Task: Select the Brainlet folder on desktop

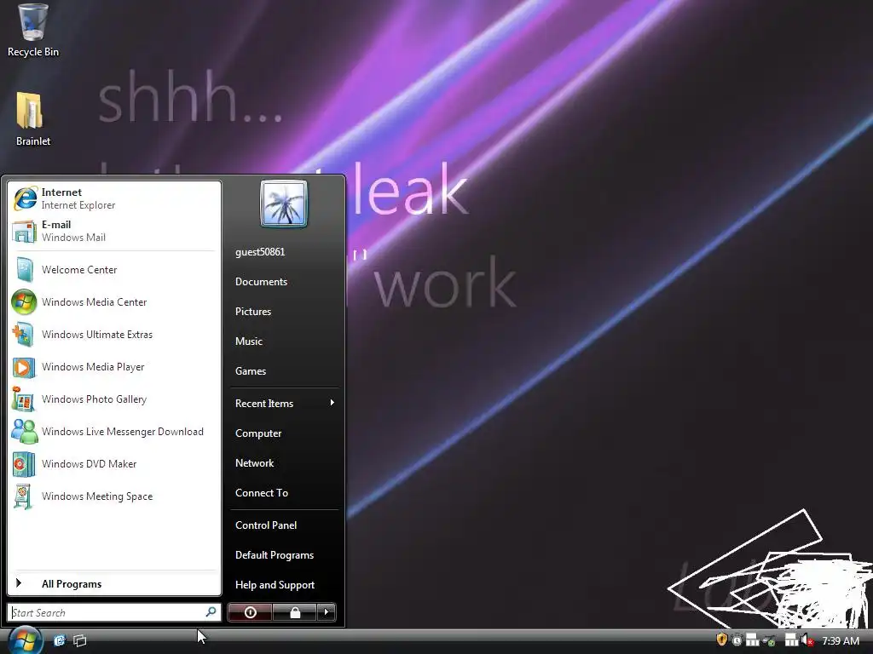Action: pos(32,119)
